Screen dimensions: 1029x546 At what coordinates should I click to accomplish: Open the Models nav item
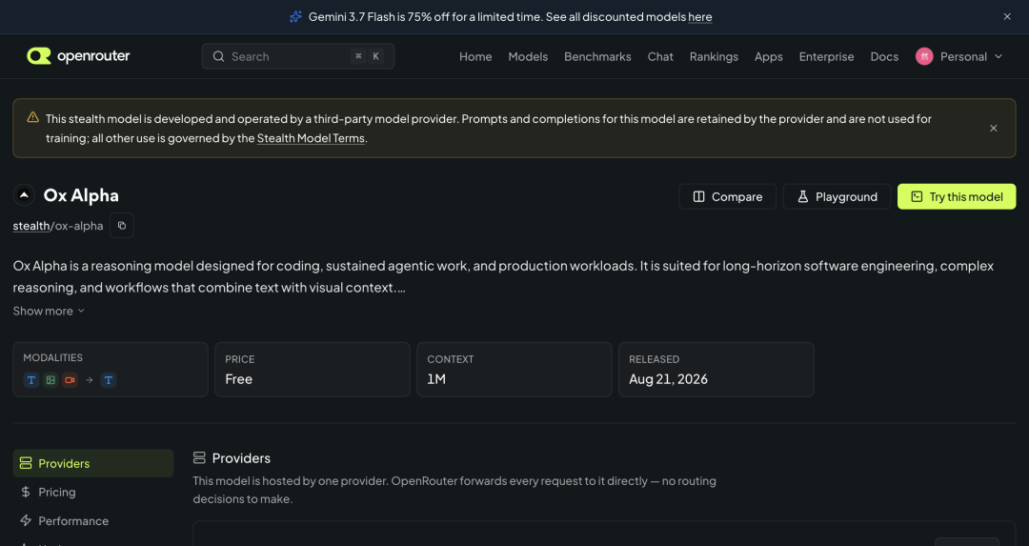point(528,56)
